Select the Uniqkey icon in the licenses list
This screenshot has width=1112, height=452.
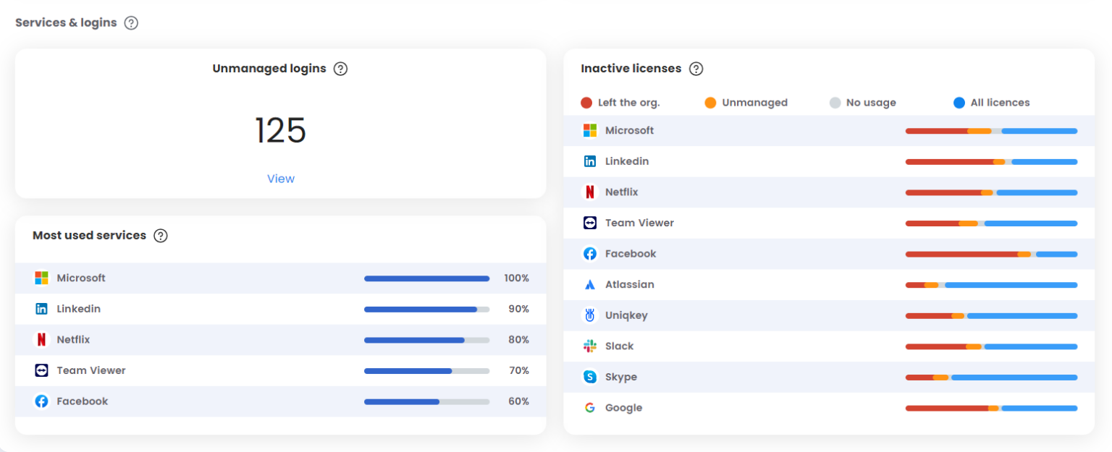[x=590, y=315]
